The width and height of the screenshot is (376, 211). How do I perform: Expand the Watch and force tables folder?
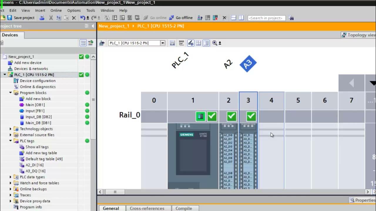pyautogui.click(x=10, y=183)
